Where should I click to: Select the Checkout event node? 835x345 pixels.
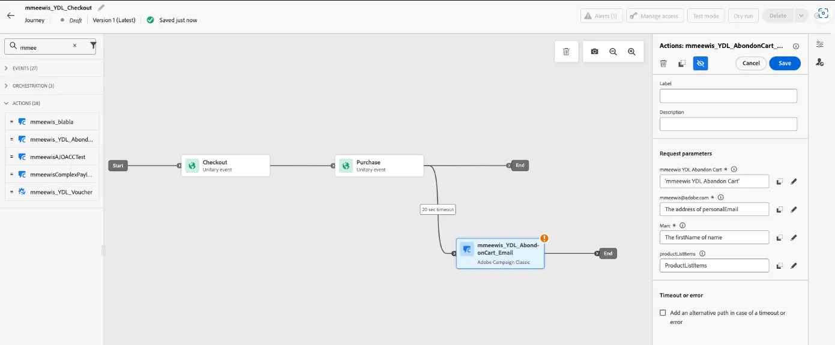[226, 166]
